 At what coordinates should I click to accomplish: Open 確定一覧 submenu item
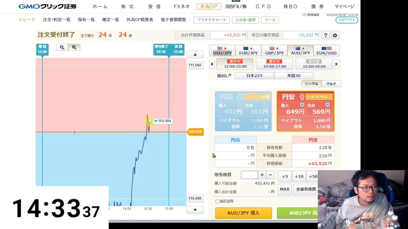pos(111,20)
